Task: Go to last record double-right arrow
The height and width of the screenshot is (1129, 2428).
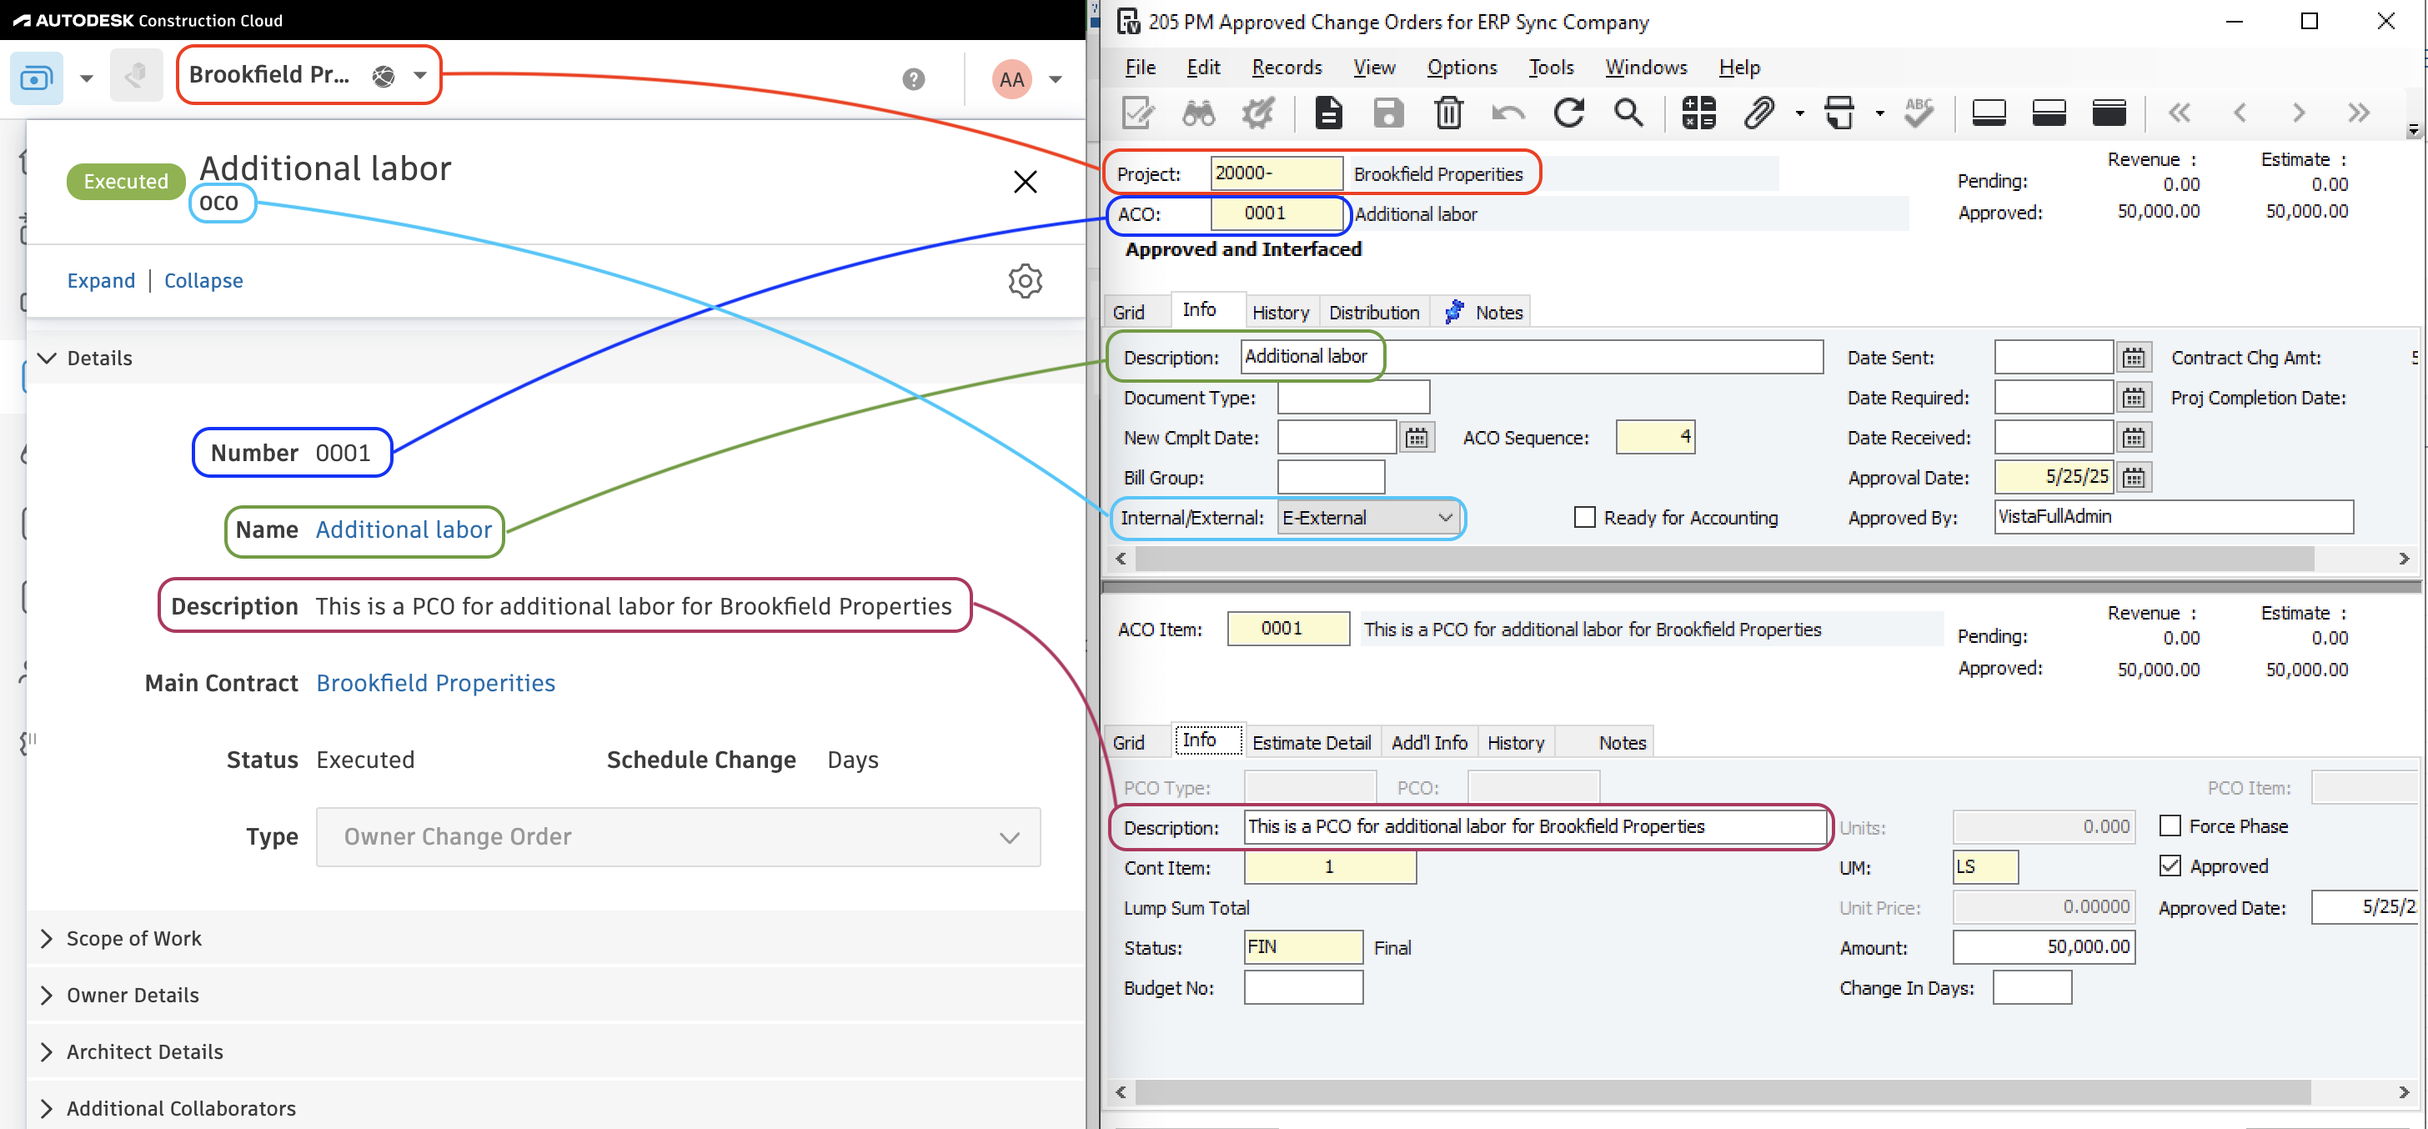Action: coord(2358,113)
